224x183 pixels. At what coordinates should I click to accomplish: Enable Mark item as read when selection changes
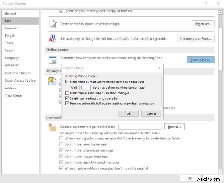(67, 93)
